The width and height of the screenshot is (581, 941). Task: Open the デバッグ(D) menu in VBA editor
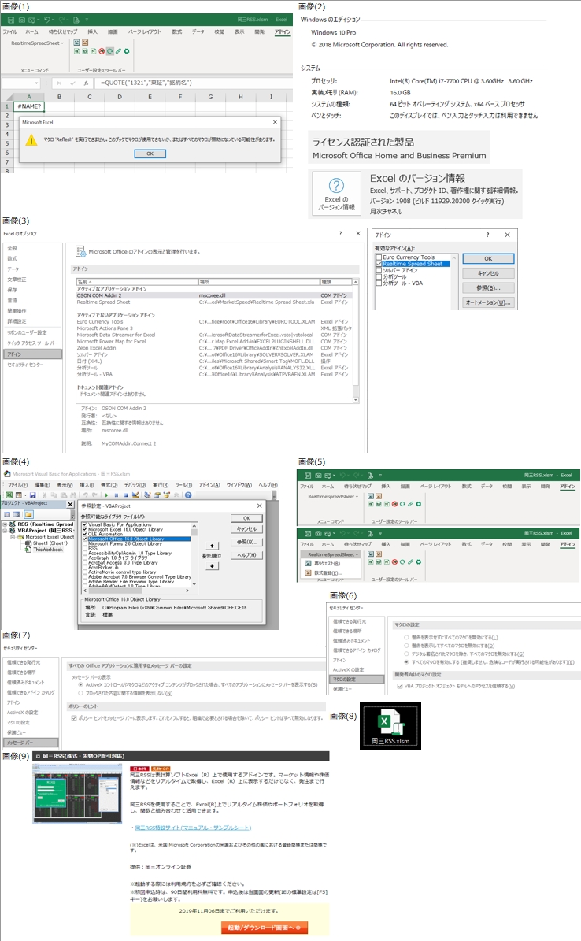coord(134,485)
